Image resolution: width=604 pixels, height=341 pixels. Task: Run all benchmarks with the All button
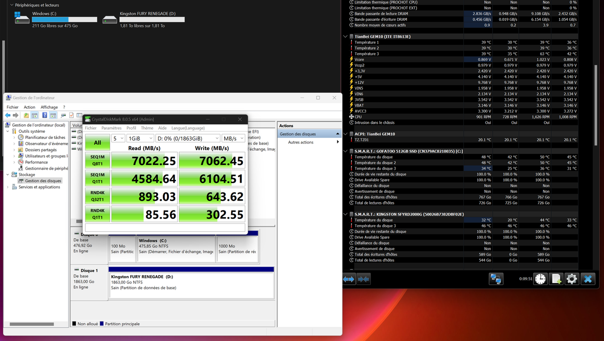(97, 143)
